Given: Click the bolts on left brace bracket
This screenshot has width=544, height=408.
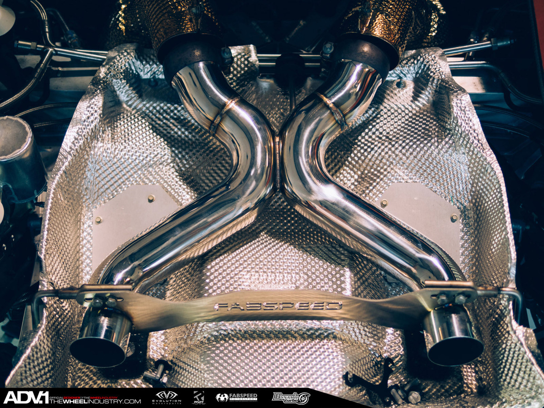Looking at the screenshot, I should tap(104, 301).
